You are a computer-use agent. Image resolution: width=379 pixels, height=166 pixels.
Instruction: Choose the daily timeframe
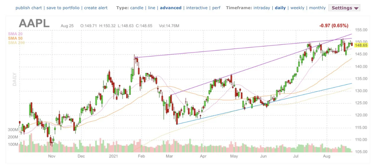tap(280, 8)
